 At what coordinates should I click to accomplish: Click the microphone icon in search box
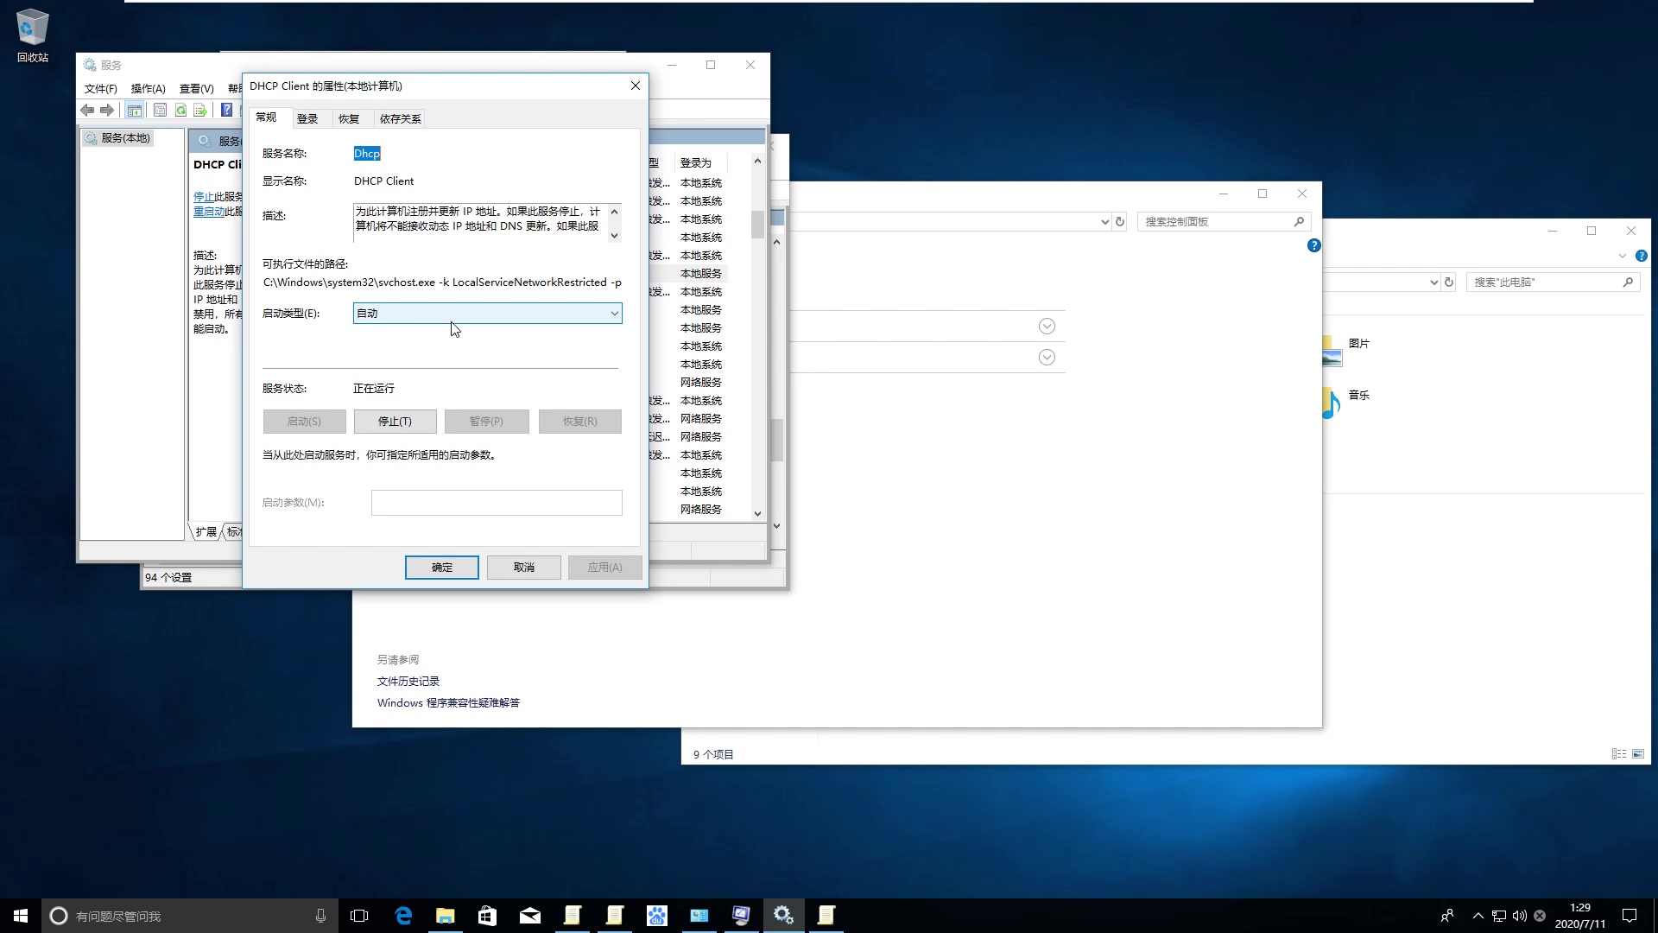[320, 916]
